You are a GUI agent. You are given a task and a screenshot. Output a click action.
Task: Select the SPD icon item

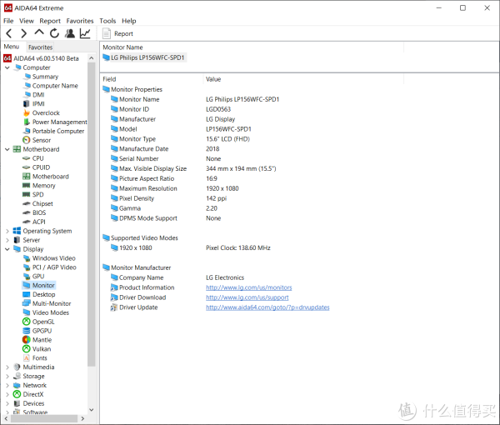pyautogui.click(x=27, y=194)
